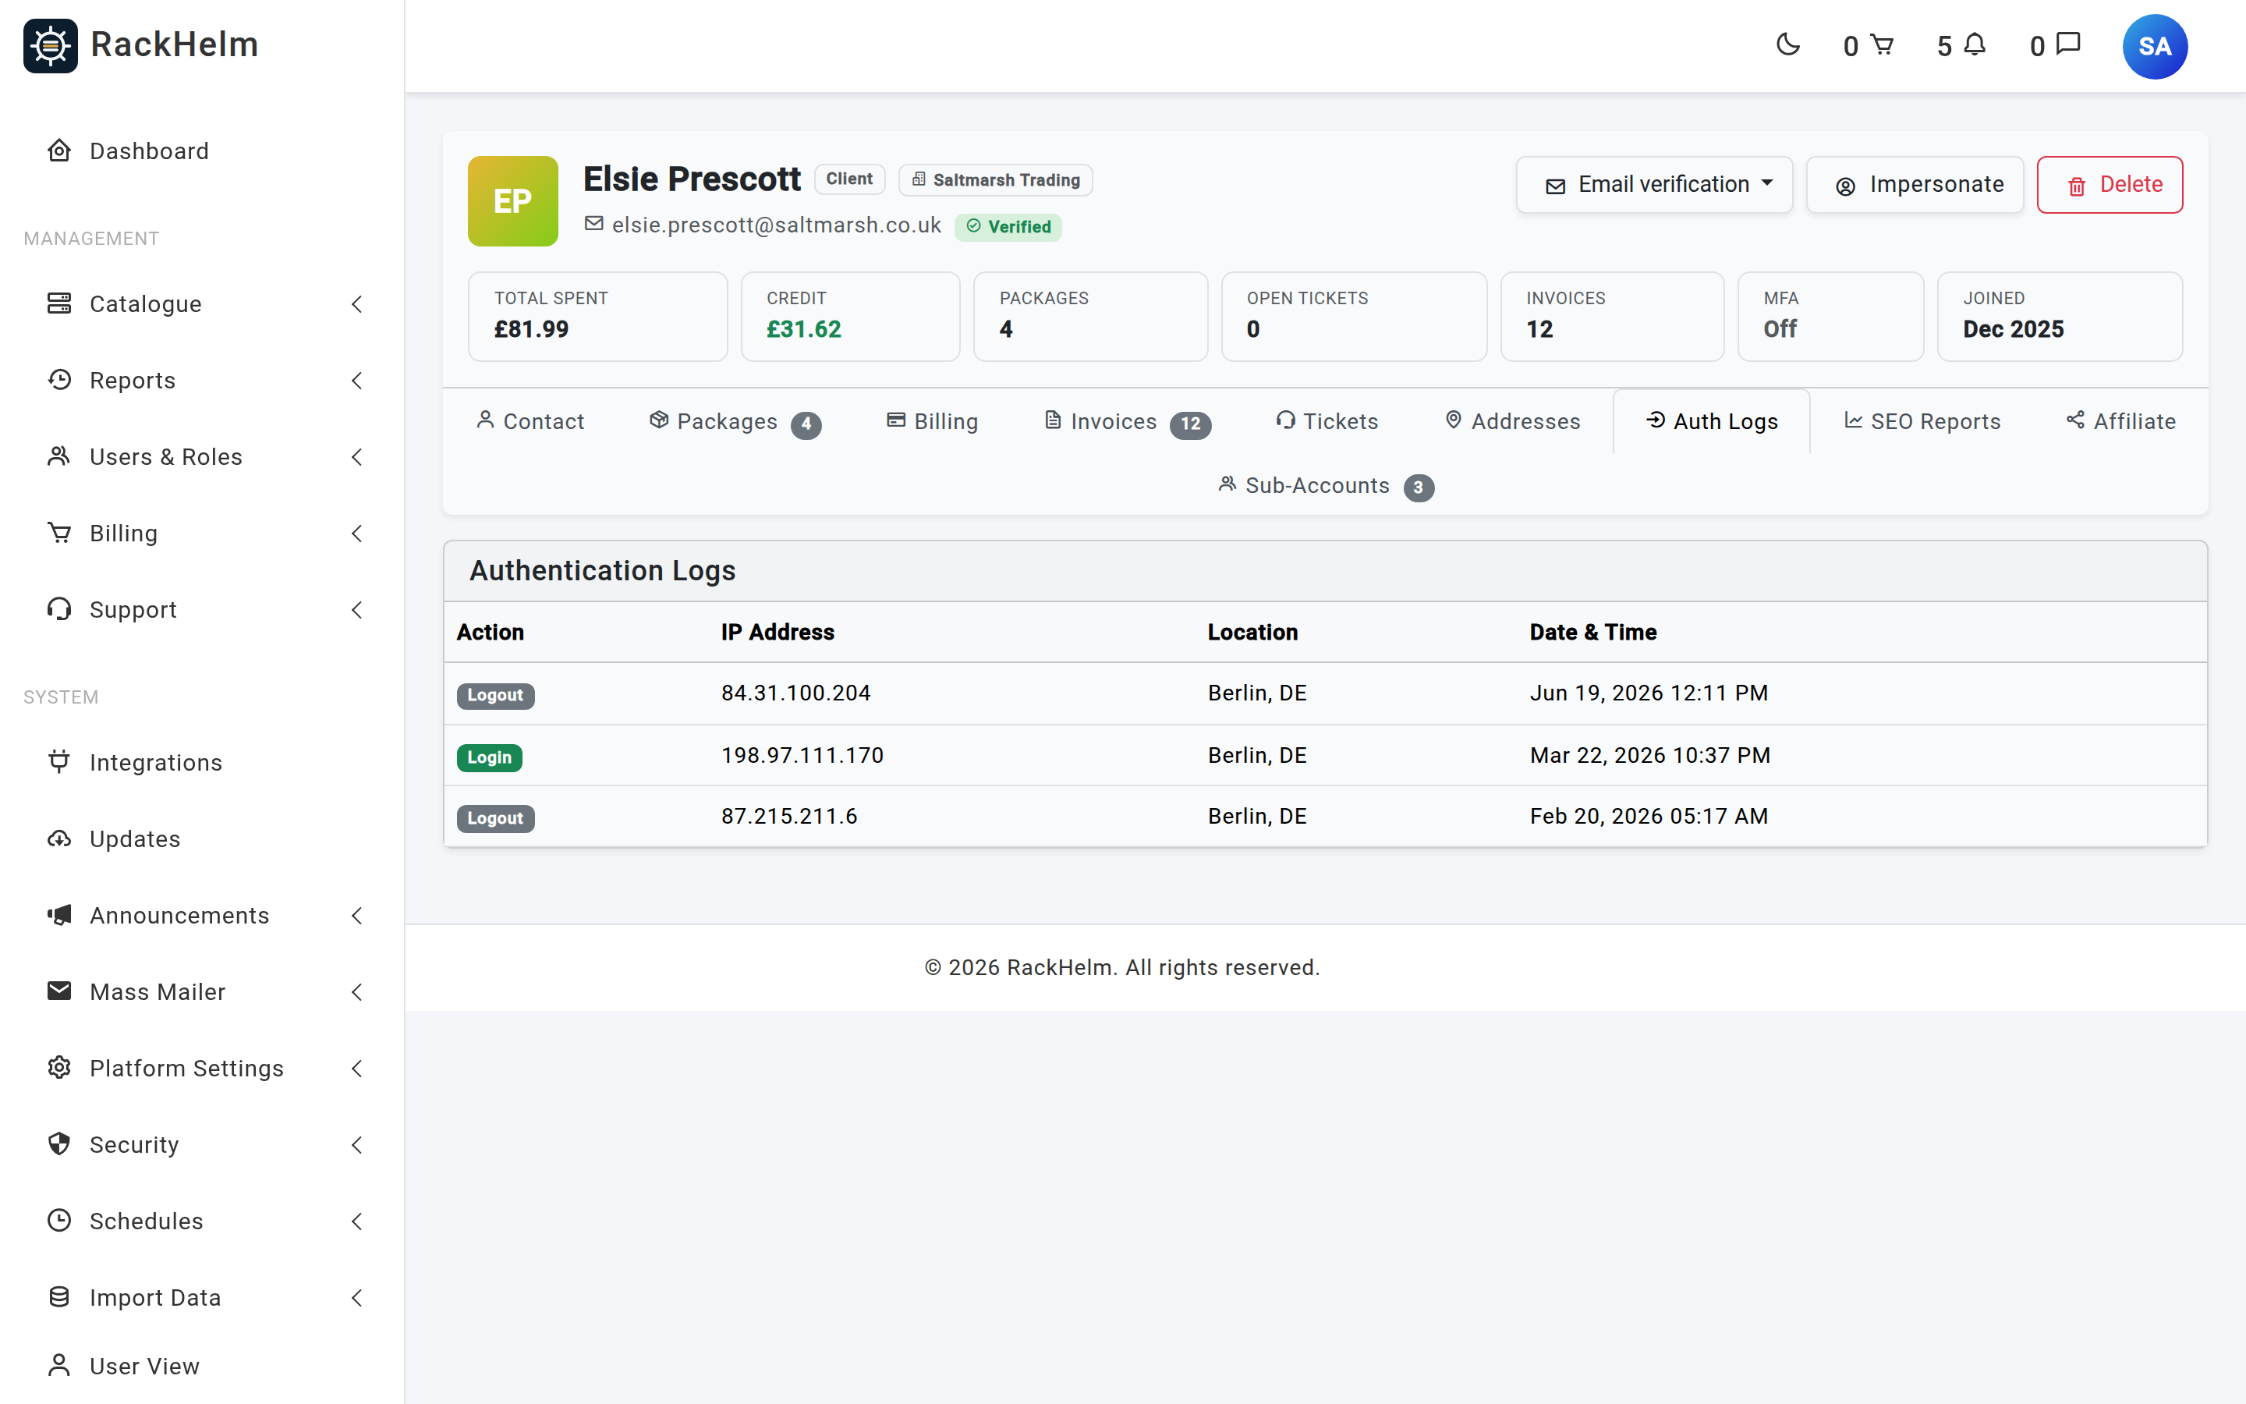
Task: Open the Sub-Accounts tab
Action: pos(1325,486)
